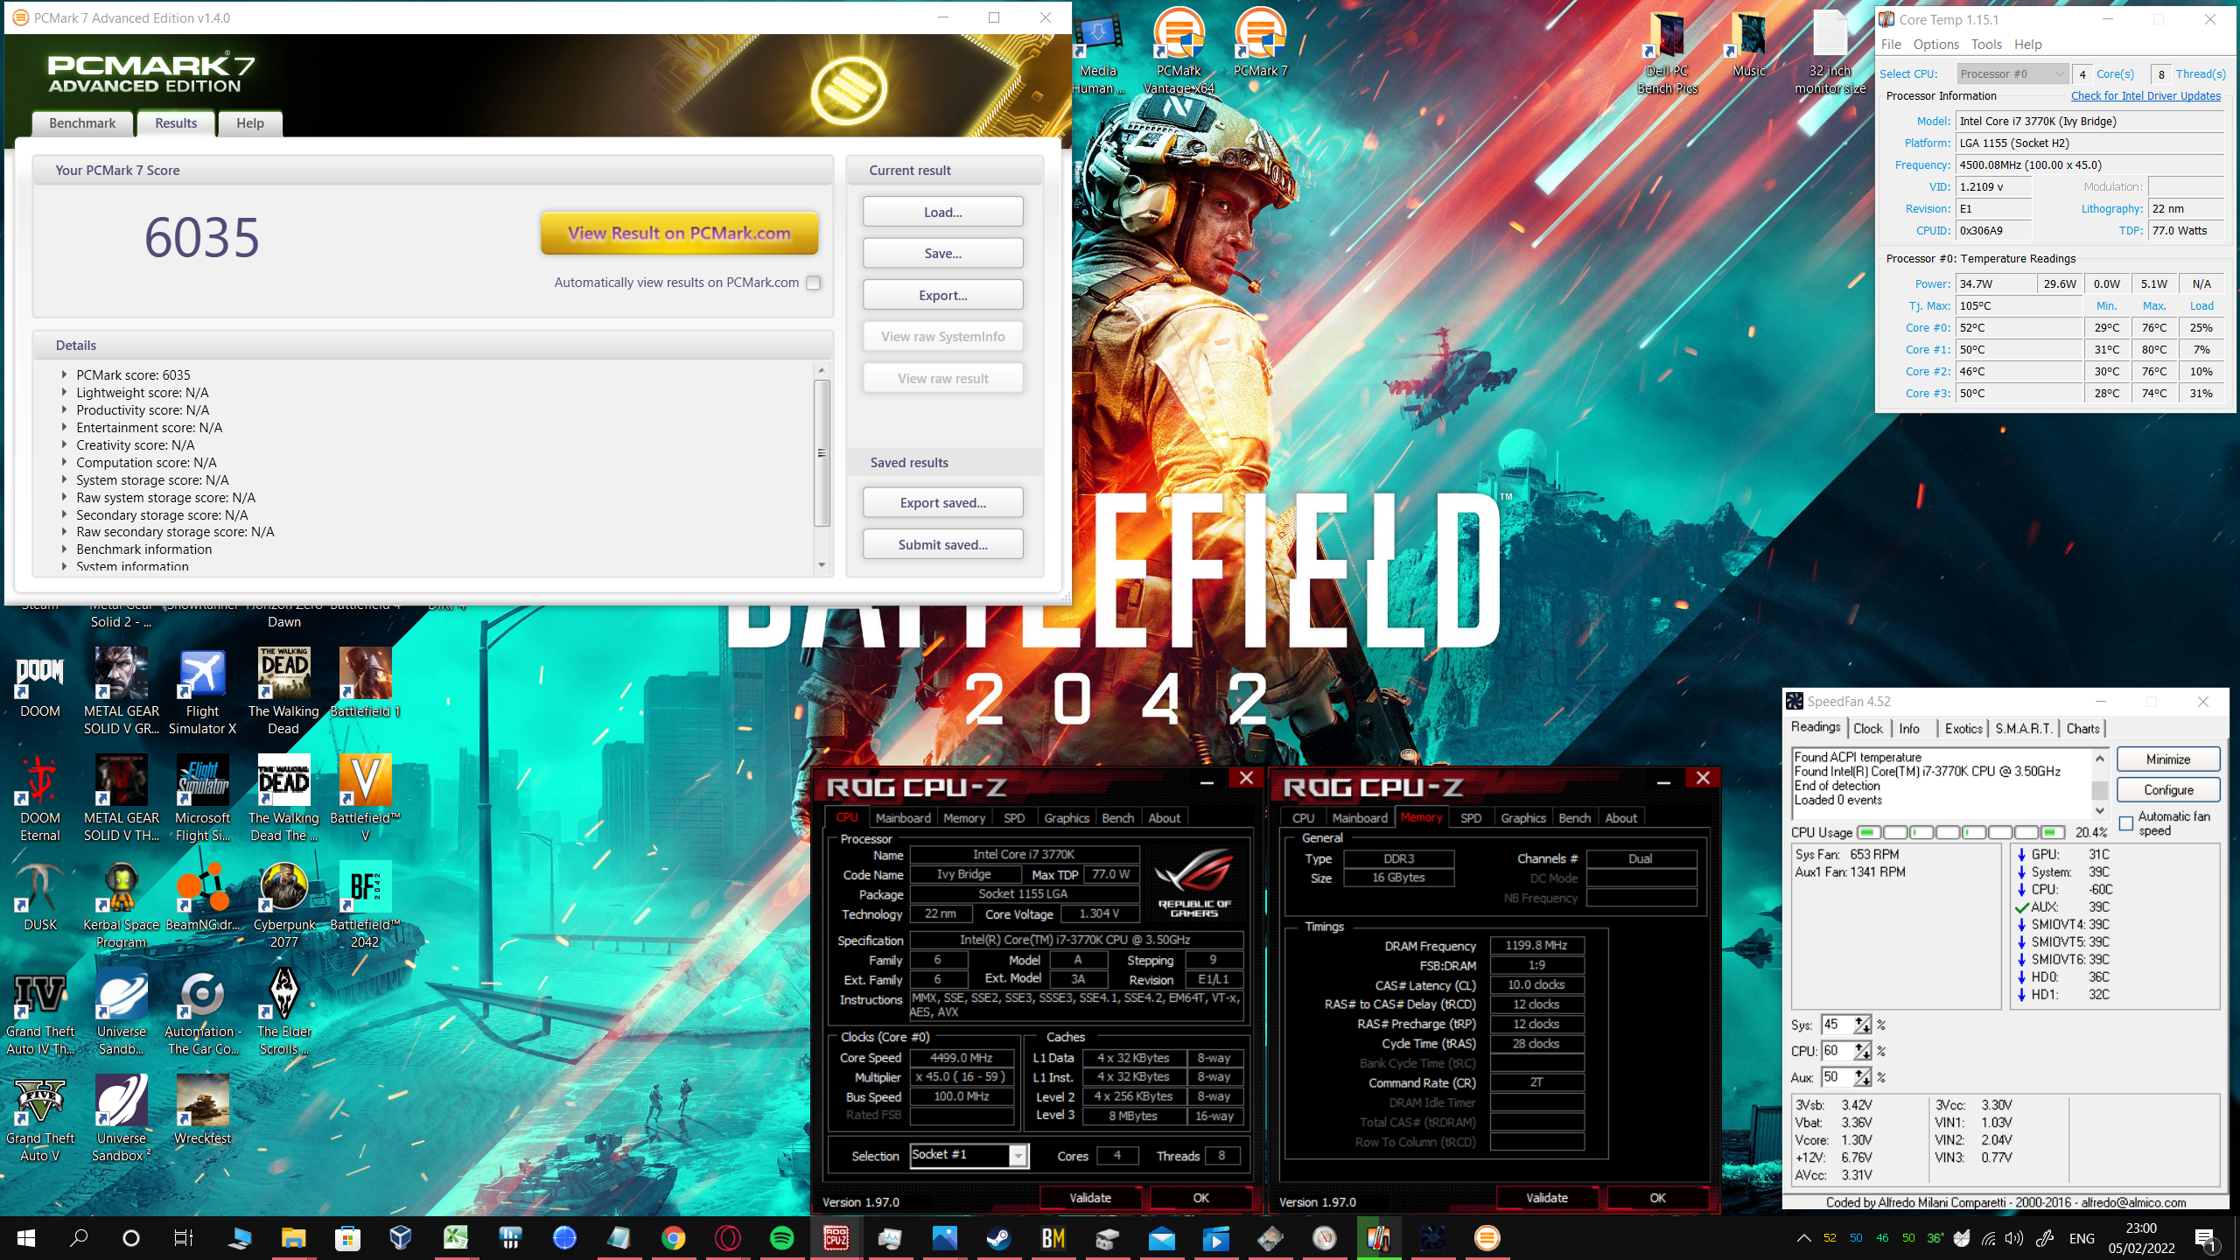The width and height of the screenshot is (2240, 1260).
Task: Click the Sys fan speed percentage field
Action: [x=1837, y=1024]
